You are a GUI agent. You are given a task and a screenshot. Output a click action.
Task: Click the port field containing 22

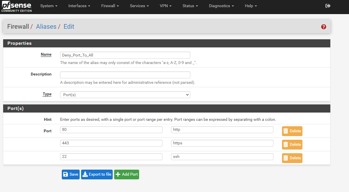click(111, 157)
